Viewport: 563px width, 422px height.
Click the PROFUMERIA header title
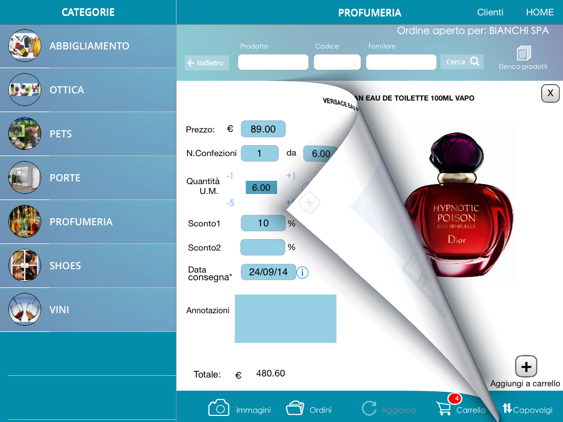(369, 13)
